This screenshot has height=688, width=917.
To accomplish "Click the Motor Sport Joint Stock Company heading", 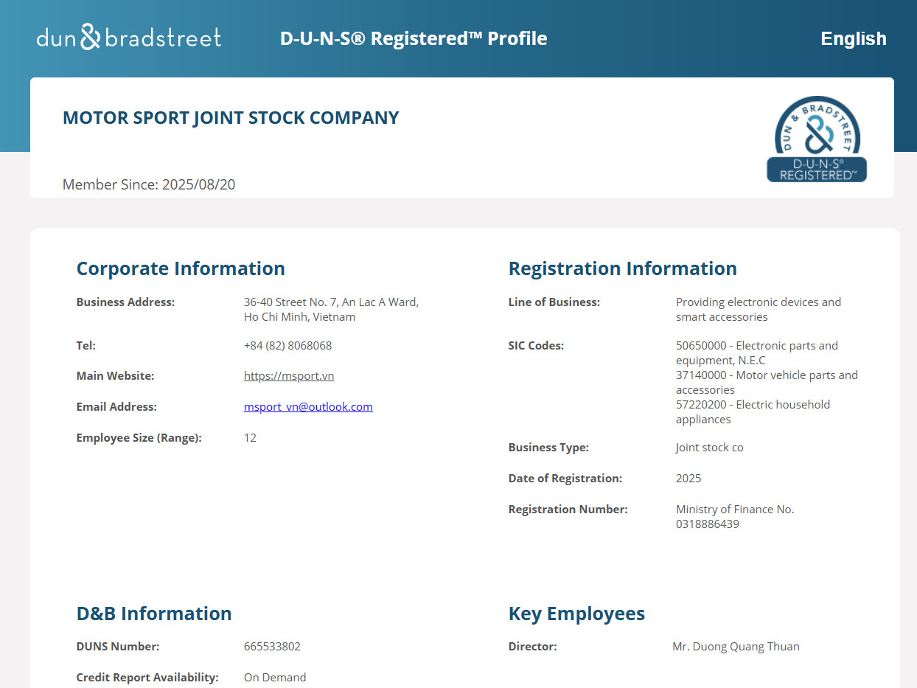I will 231,118.
